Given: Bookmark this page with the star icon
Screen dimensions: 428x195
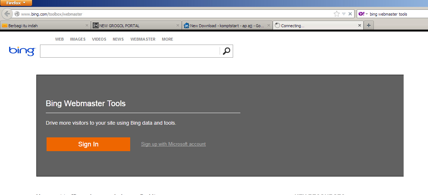Looking at the screenshot, I should point(337,14).
